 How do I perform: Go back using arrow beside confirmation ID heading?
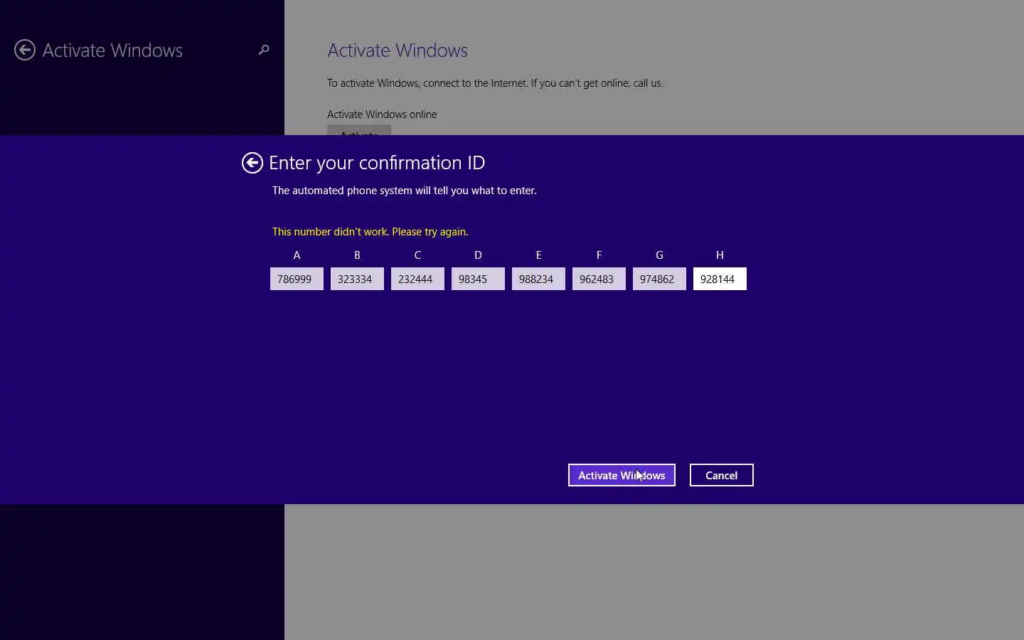tap(252, 163)
